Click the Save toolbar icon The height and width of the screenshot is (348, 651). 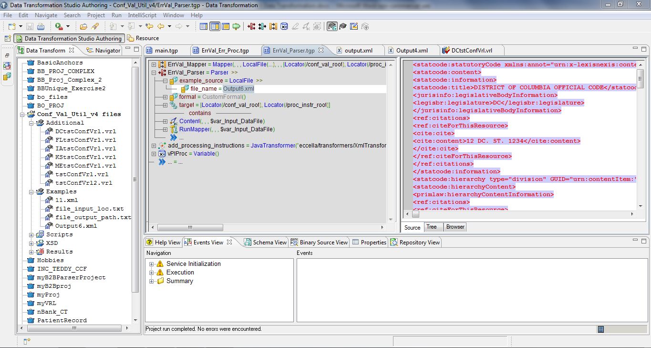coord(30,27)
